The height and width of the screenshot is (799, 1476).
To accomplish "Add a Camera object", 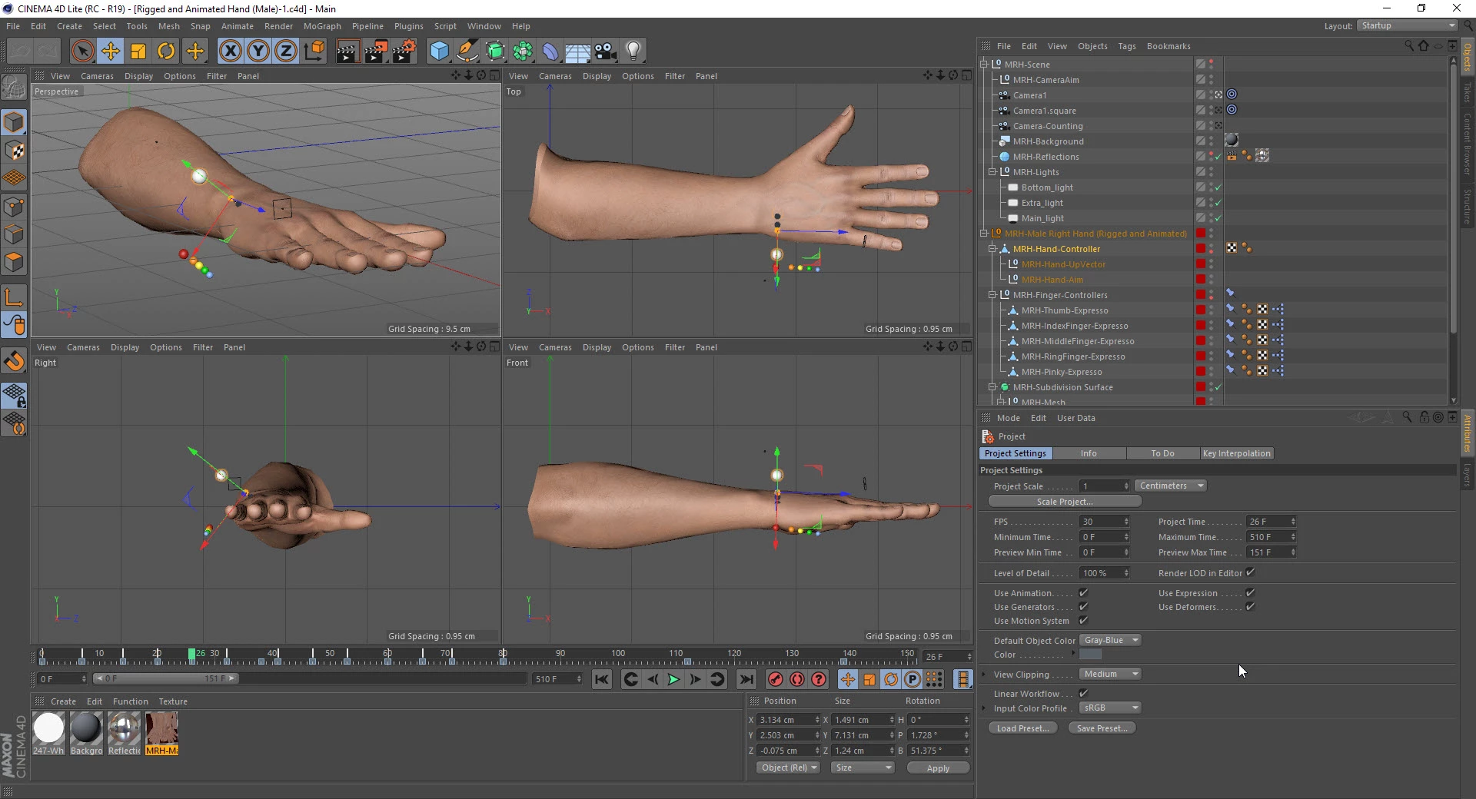I will point(605,51).
